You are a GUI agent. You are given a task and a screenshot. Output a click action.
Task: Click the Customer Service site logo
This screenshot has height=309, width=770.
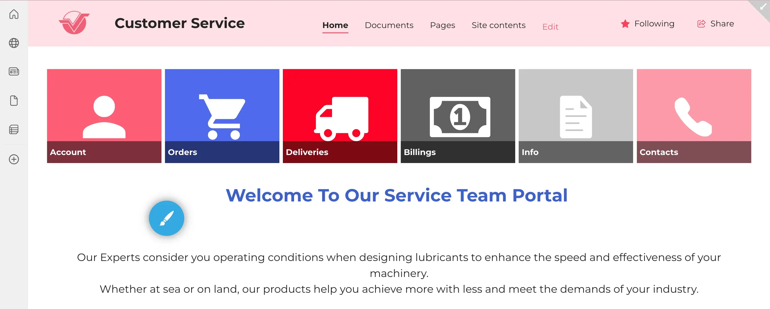[74, 23]
